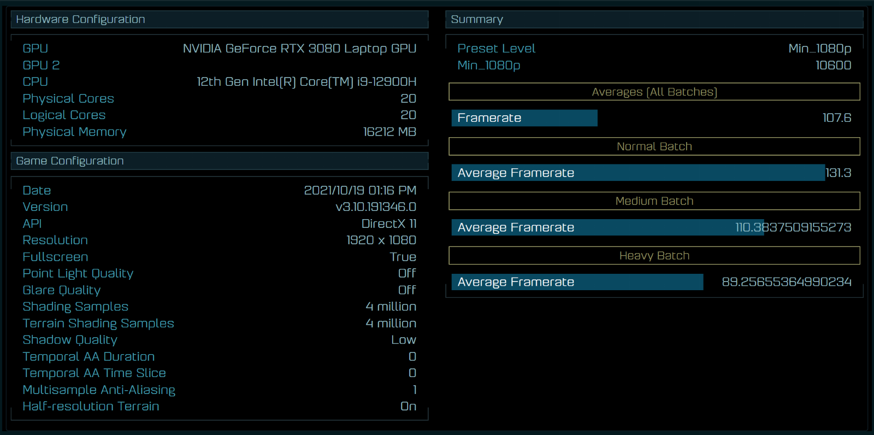Click the DirectX 11 value
The image size is (874, 435).
tap(389, 224)
